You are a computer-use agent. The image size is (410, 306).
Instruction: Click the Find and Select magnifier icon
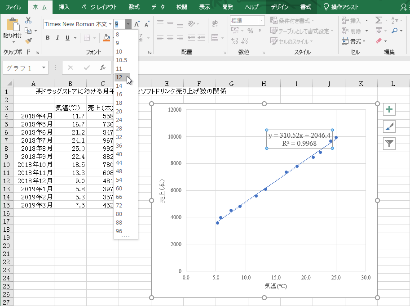coord(395,31)
